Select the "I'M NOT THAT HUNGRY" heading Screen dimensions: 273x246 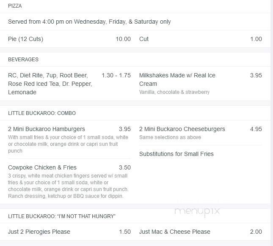(x=62, y=216)
